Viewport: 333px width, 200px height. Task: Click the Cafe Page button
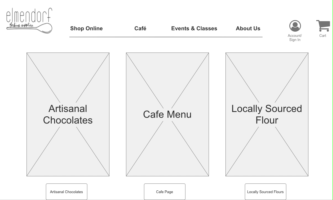tap(165, 192)
